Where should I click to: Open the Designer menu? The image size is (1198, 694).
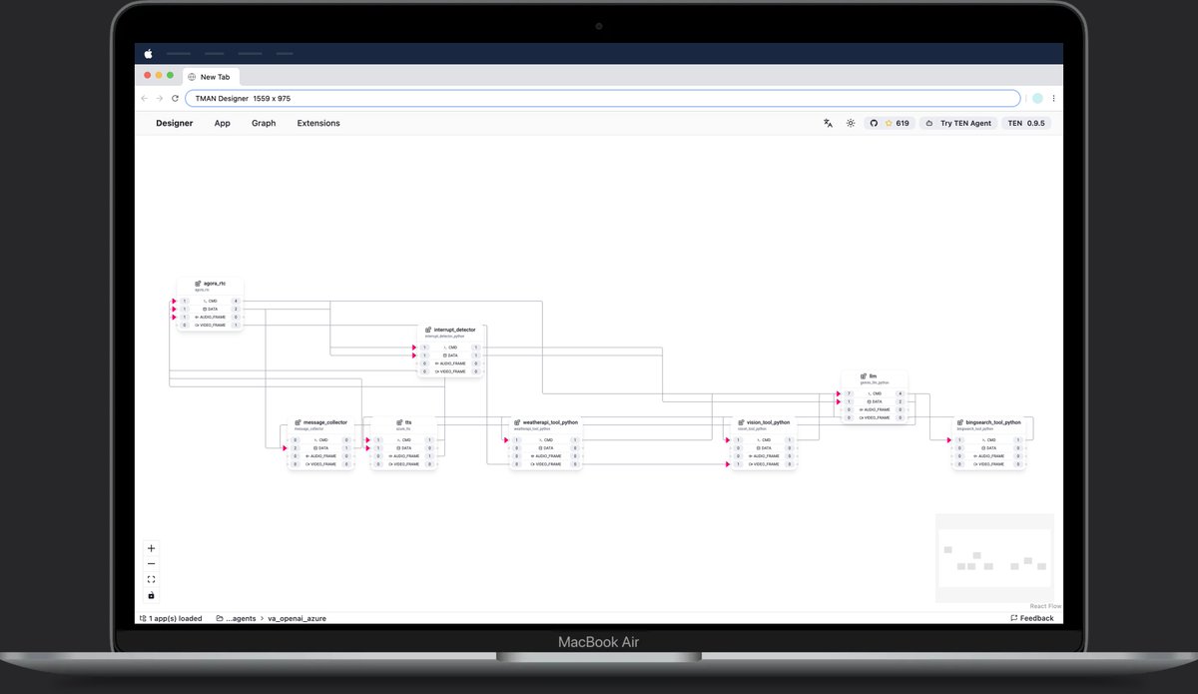click(x=175, y=123)
